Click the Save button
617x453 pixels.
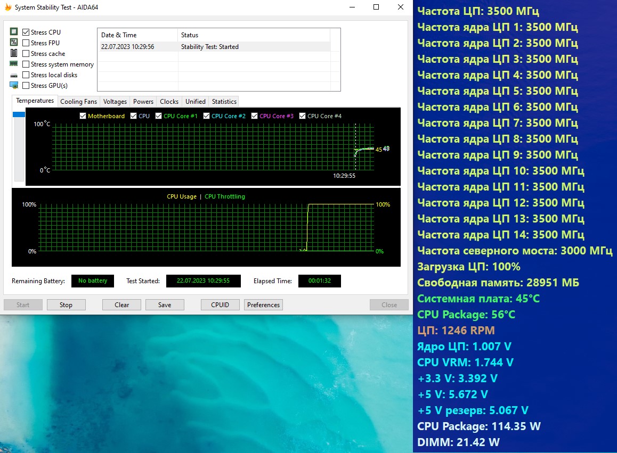point(165,305)
